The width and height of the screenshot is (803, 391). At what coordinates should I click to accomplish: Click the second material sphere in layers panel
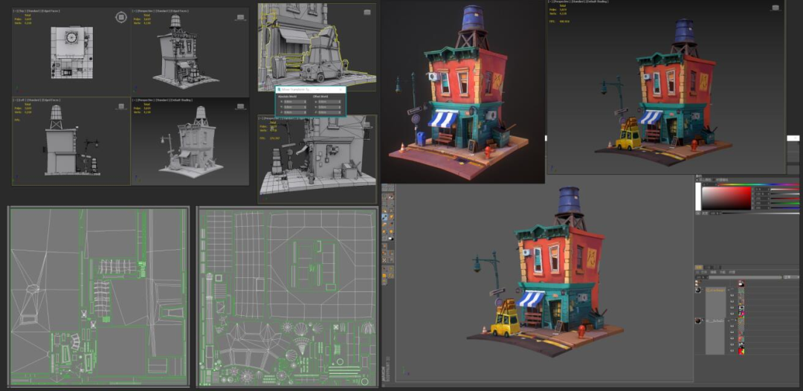pos(698,320)
